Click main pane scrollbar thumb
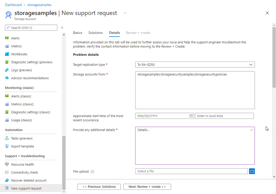Viewport: 276px width, 194px height. 274,57
